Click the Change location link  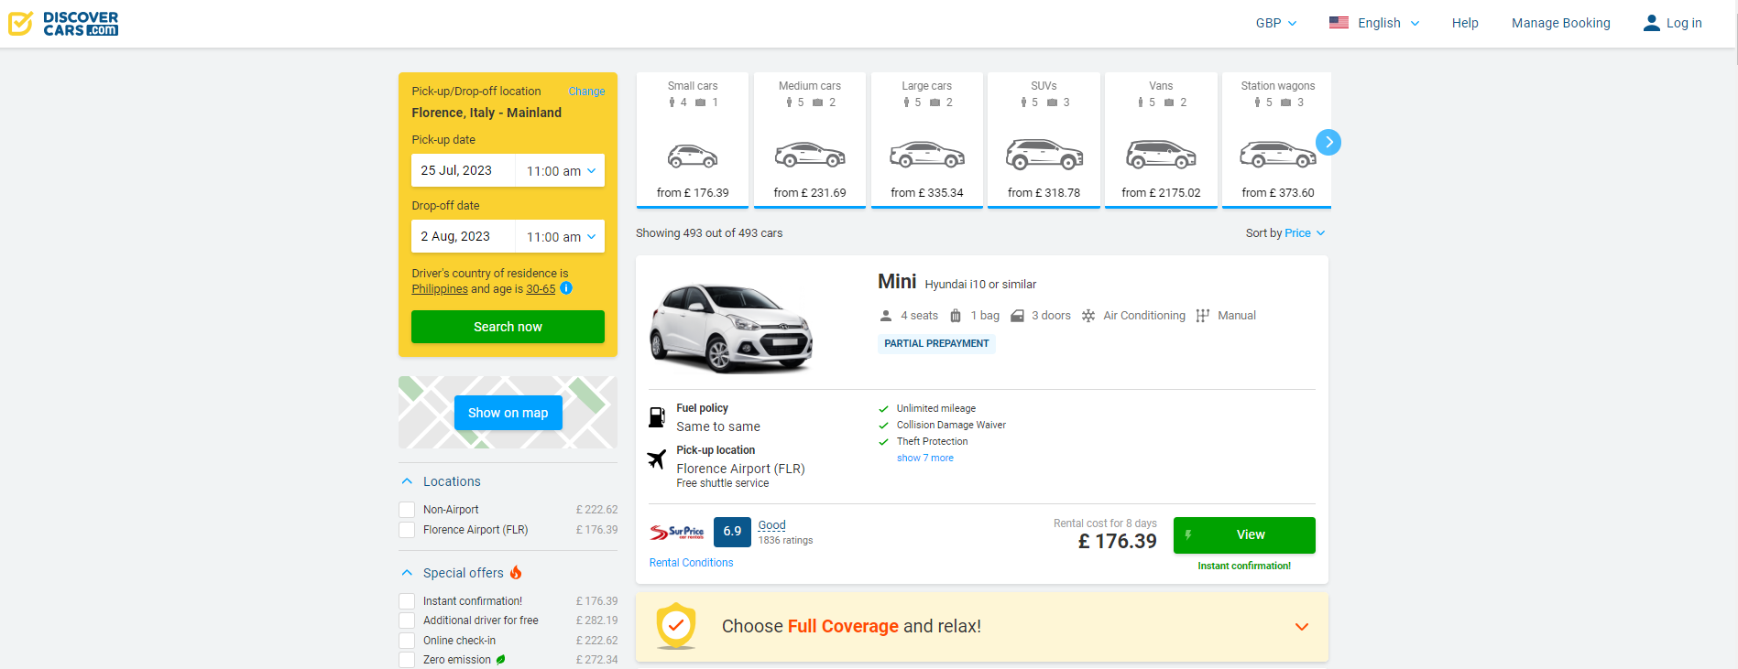tap(586, 92)
